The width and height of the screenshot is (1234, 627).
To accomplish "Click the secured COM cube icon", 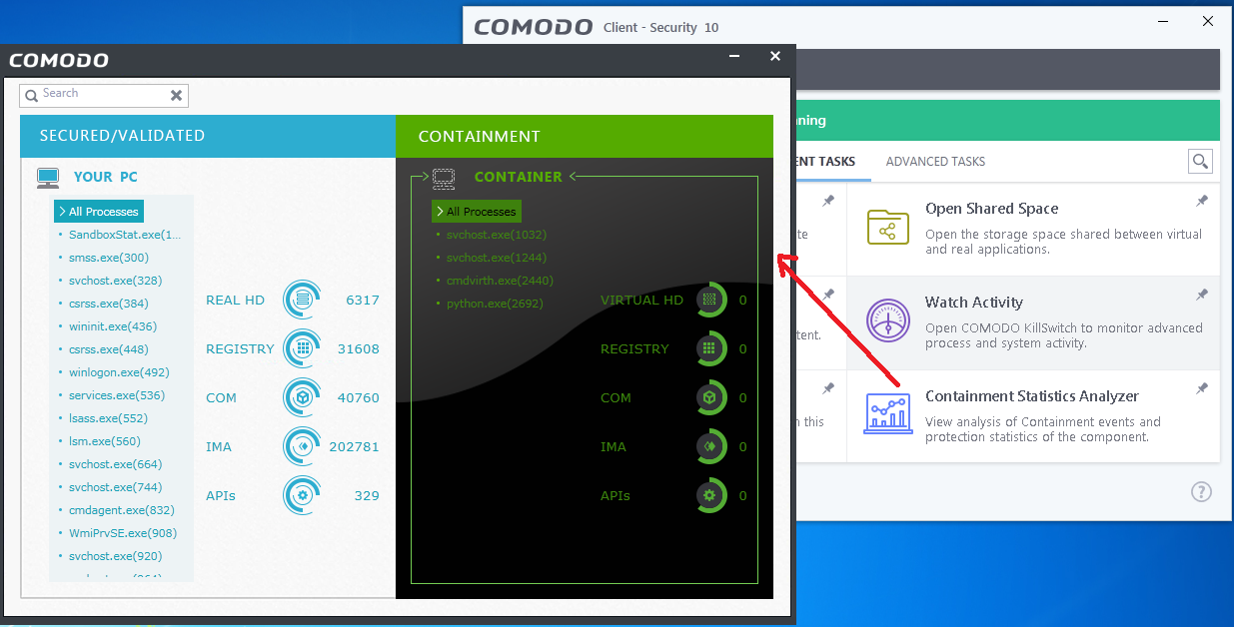I will (x=302, y=397).
